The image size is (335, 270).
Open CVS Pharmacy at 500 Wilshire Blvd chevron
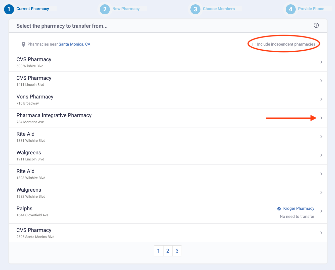321,62
